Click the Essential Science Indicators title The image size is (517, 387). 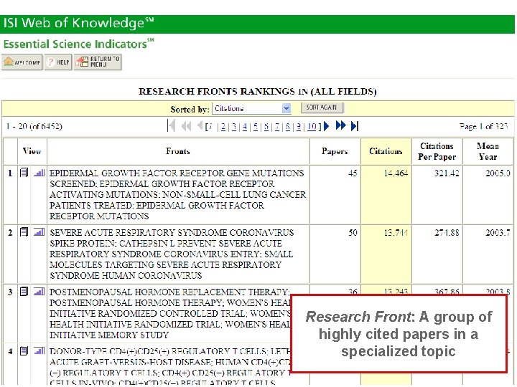tap(78, 44)
